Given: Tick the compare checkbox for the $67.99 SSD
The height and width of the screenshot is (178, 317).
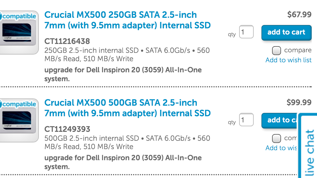Looking at the screenshot, I should [276, 50].
